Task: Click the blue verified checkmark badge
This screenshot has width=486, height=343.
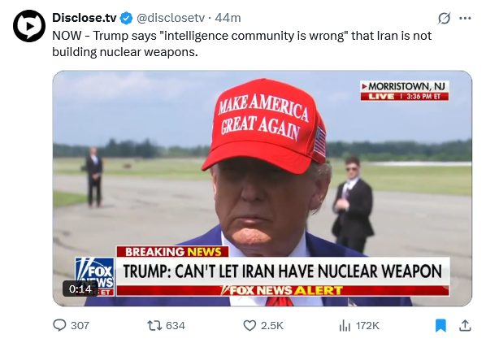Action: 127,18
